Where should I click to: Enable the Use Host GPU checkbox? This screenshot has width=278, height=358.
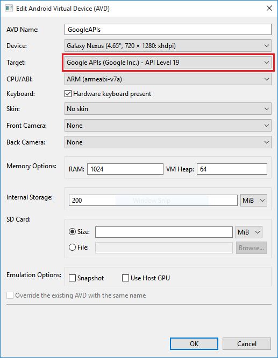point(125,278)
